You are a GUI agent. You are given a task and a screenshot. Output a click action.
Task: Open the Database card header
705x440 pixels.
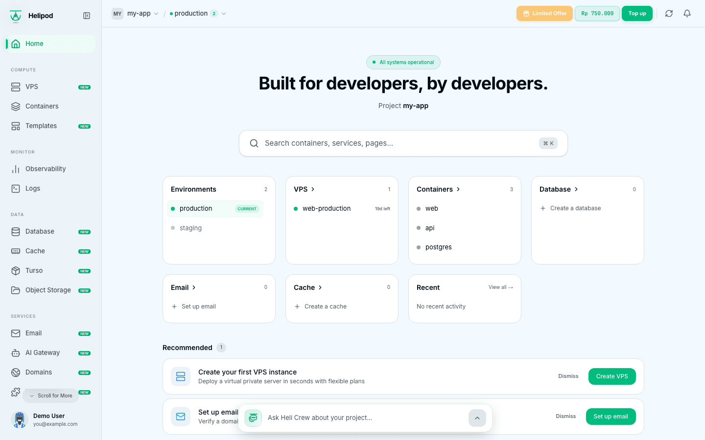[x=559, y=189]
